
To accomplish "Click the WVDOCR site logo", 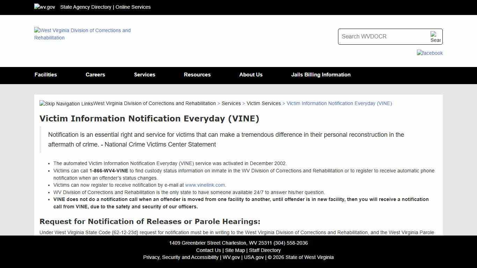I will coord(82,34).
